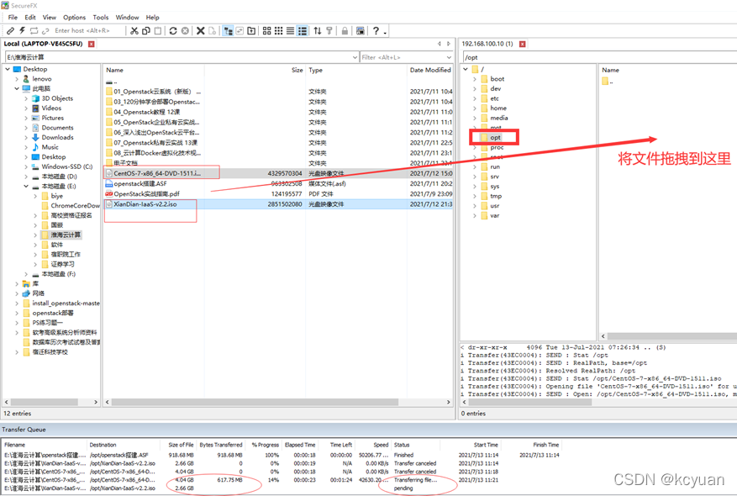
Task: Select the Downloads folder in tree
Action: 57,137
